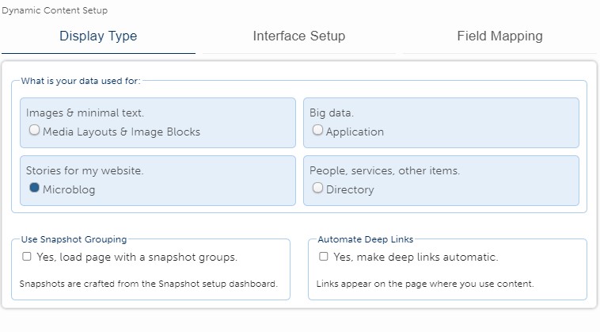Image resolution: width=600 pixels, height=332 pixels.
Task: Enable the snapshot groups checkbox
Action: pos(27,257)
